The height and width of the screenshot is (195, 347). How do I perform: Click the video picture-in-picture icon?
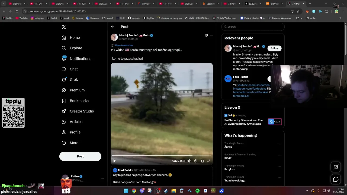click(202, 161)
